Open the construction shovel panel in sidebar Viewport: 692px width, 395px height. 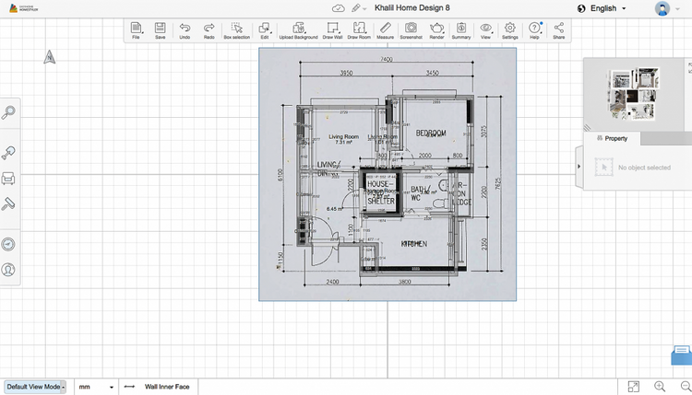point(8,153)
